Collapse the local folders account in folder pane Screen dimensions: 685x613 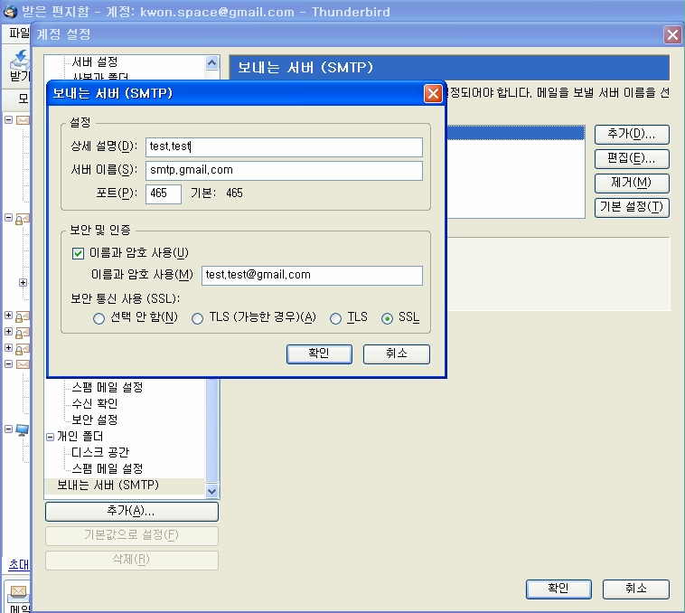[8, 429]
